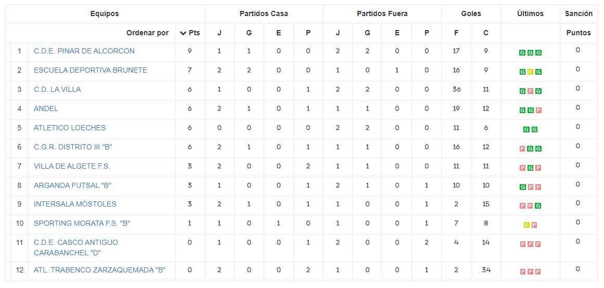Click the green G badge for Intersala Móstoles
604x288 pixels.
pyautogui.click(x=538, y=206)
